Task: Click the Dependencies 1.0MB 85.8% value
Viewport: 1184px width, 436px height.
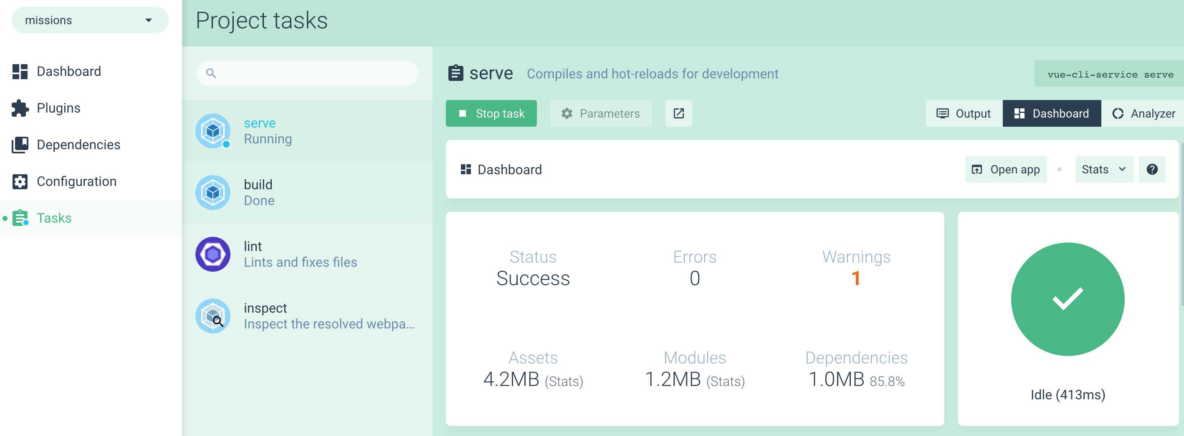Action: (x=856, y=380)
